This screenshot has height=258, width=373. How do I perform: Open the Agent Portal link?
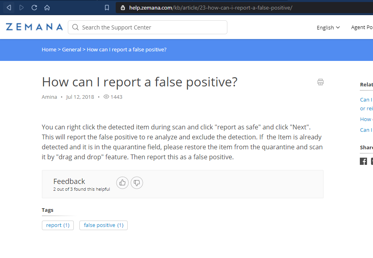[x=361, y=27]
